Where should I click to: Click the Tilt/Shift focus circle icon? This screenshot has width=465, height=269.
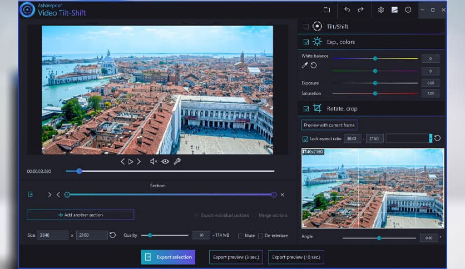pyautogui.click(x=317, y=26)
